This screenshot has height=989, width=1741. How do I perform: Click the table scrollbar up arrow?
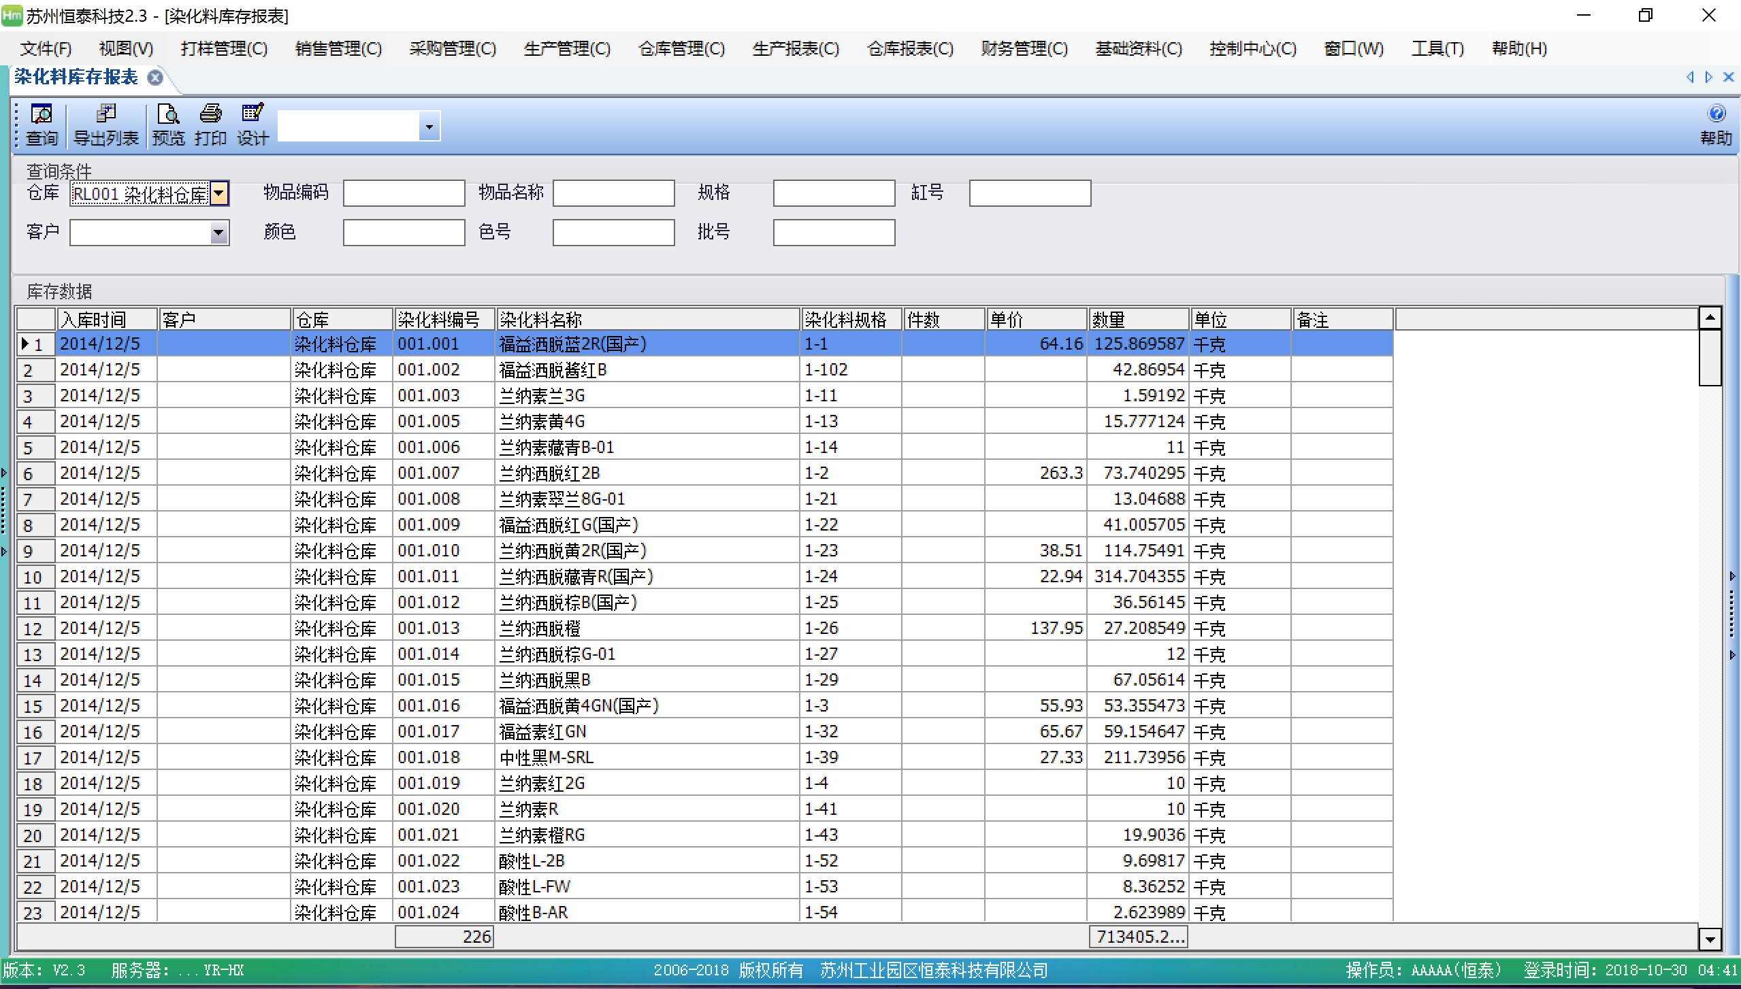click(1710, 318)
